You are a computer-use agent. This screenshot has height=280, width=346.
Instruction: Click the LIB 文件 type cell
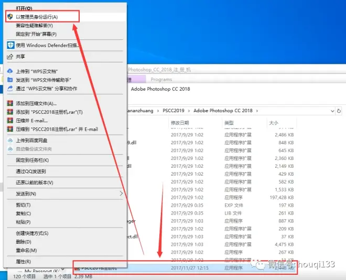point(233,213)
